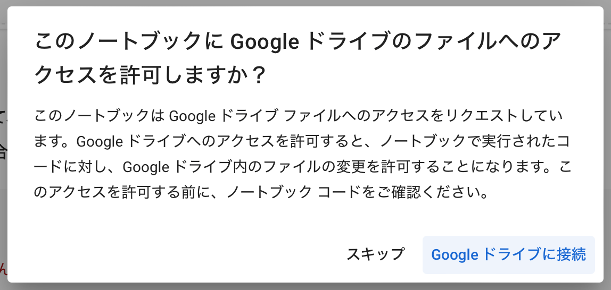
Task: Click このノートブックに at the heading's start
Action: click(129, 42)
